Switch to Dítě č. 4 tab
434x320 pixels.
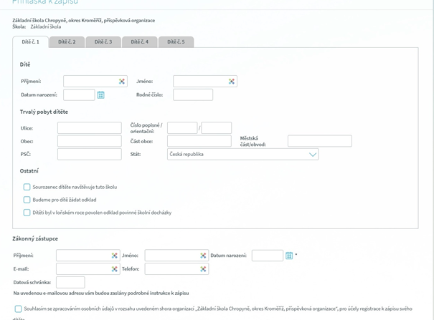(139, 42)
